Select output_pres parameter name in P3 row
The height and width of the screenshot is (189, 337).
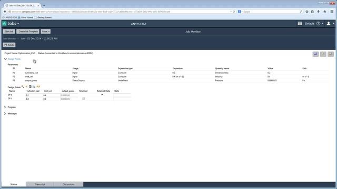point(31,80)
